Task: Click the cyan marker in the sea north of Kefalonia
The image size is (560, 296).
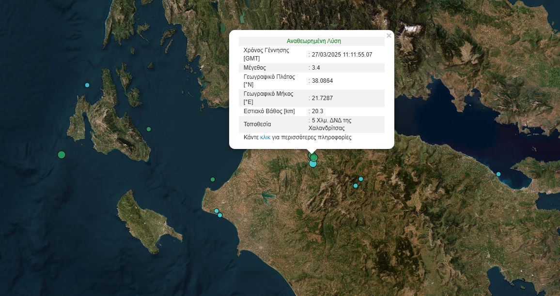Action: click(87, 85)
